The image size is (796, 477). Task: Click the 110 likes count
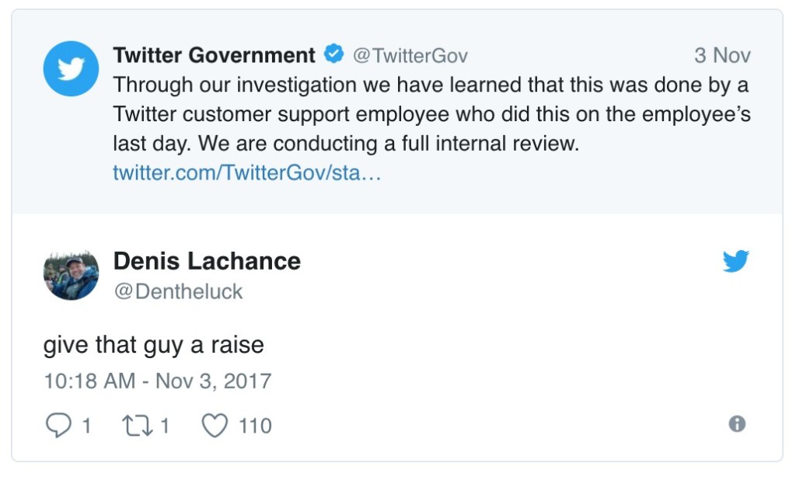[x=255, y=426]
